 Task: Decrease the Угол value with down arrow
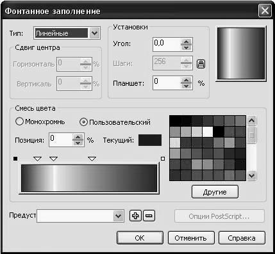186,47
